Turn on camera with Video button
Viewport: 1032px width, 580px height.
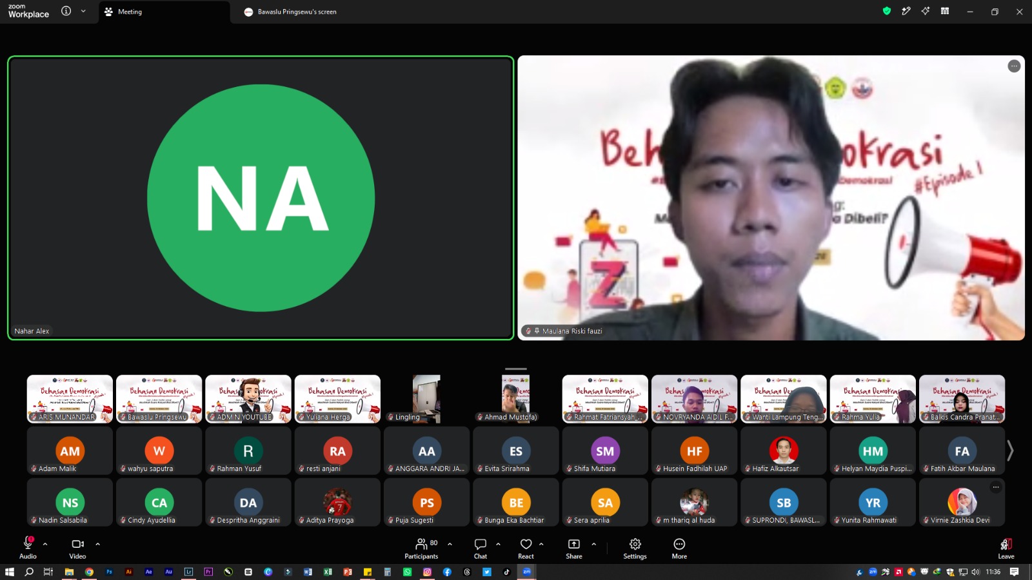click(77, 547)
